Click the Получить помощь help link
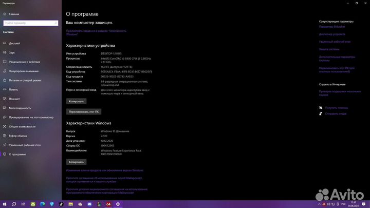The image size is (370, 208). pyautogui.click(x=336, y=108)
